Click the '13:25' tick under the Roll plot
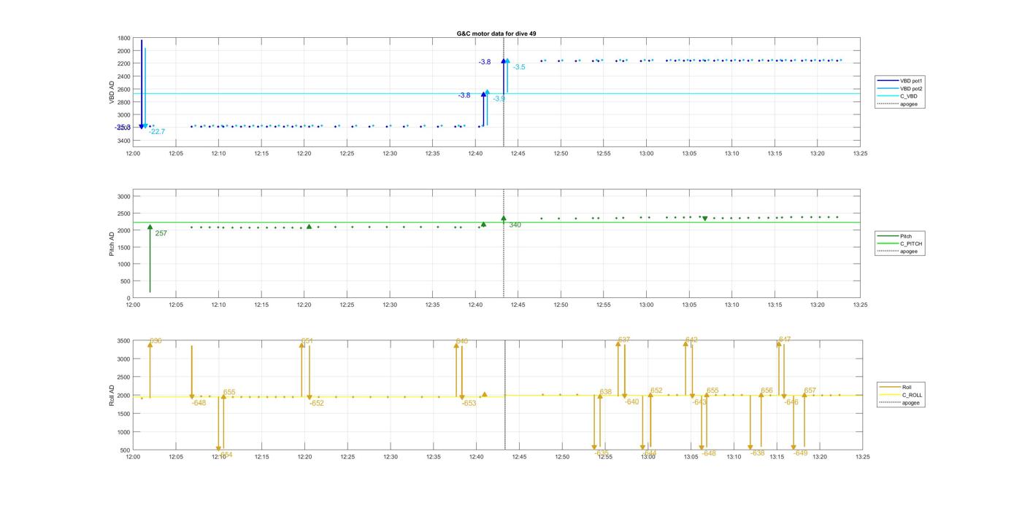The width and height of the screenshot is (1022, 505). pos(863,457)
